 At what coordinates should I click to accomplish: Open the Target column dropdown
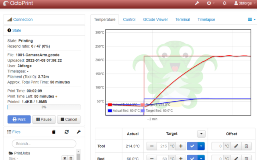201,134
